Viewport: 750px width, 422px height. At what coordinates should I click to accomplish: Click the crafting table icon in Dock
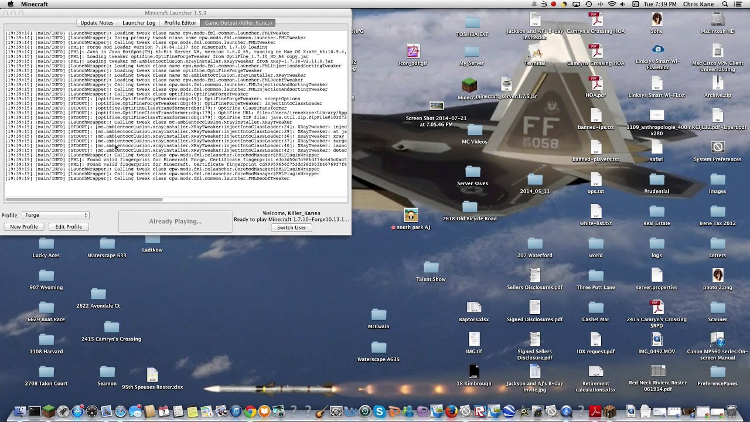[609, 411]
